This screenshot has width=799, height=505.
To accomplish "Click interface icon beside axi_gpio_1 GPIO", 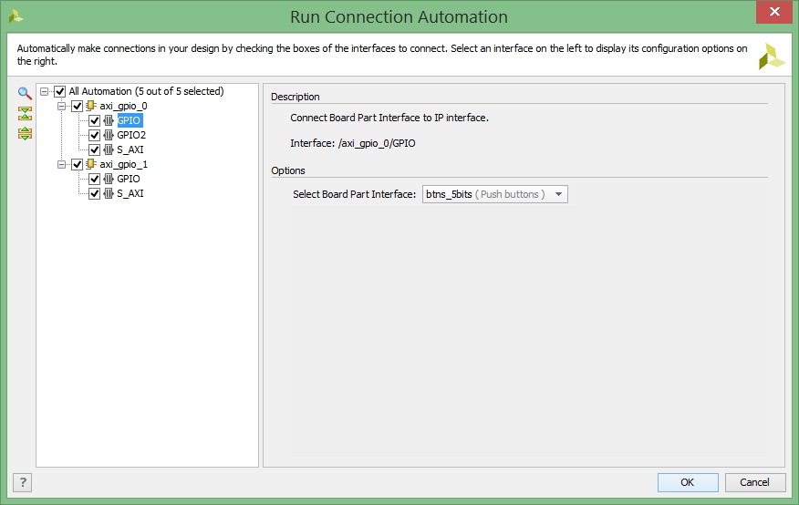I will [108, 179].
